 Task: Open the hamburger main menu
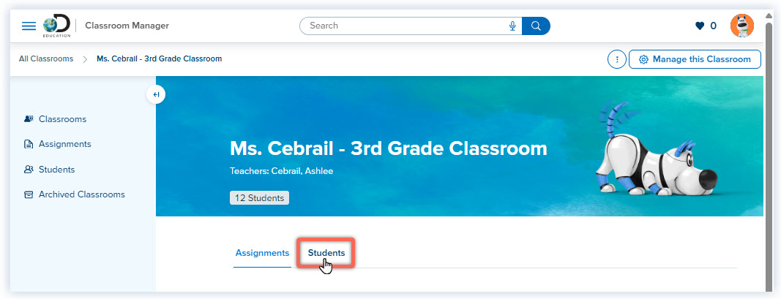click(x=29, y=26)
